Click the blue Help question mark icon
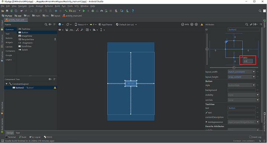Image resolution: width=267 pixels, height=143 pixels. (133, 11)
